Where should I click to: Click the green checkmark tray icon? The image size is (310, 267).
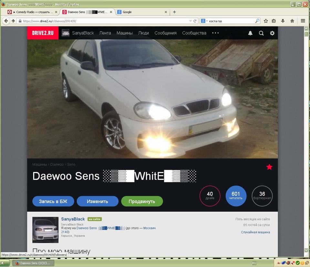[297, 263]
